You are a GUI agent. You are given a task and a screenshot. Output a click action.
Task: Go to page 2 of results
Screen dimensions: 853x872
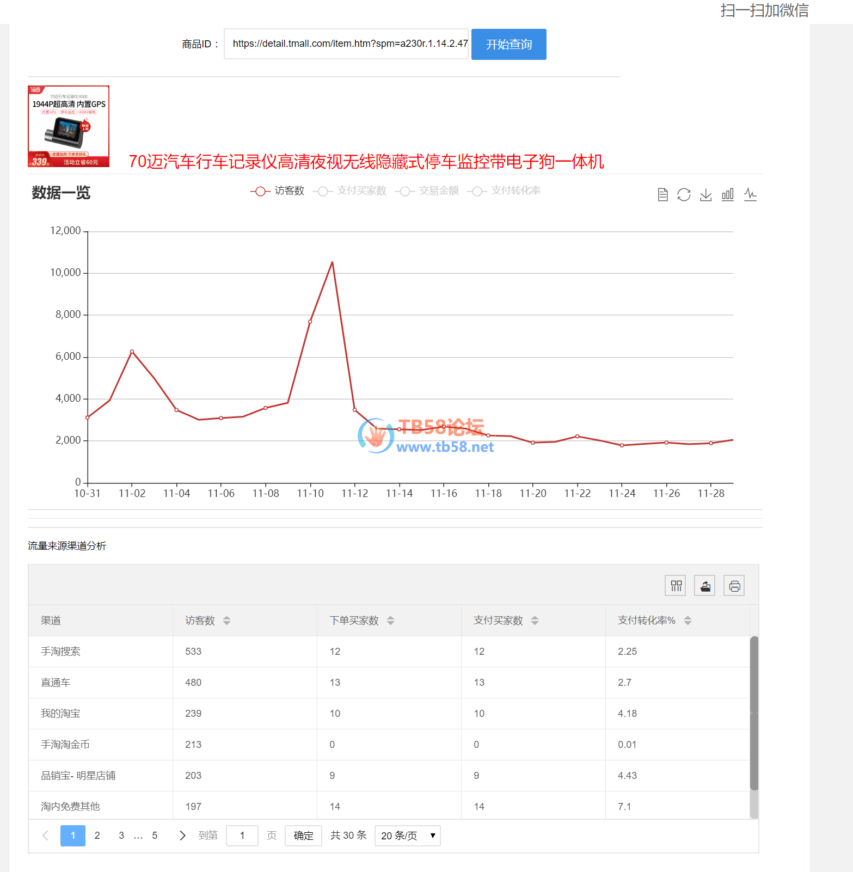(x=97, y=836)
